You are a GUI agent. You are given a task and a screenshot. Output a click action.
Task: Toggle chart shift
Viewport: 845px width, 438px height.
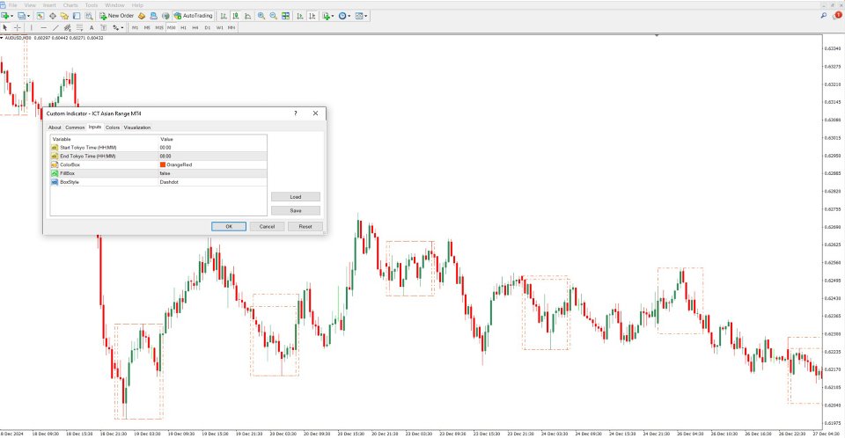coord(312,16)
